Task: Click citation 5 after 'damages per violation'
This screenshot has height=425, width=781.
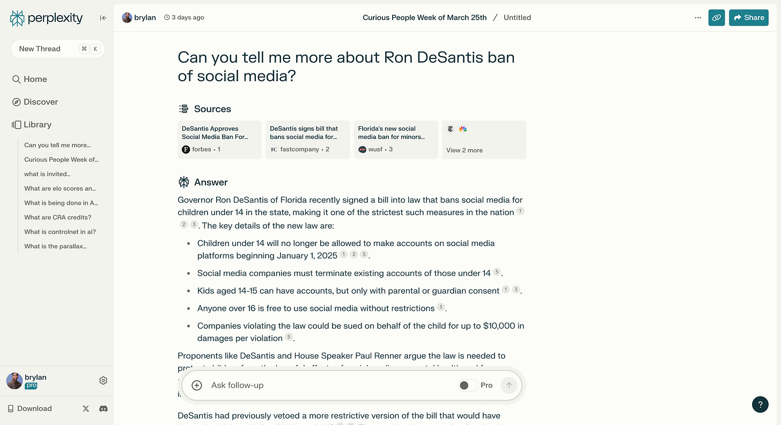Action: click(289, 337)
